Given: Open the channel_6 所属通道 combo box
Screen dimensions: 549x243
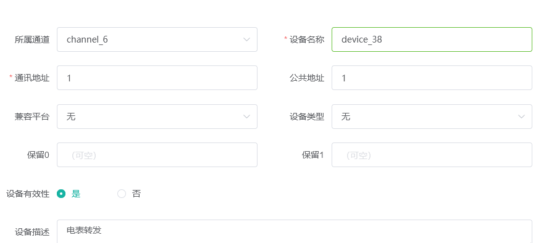Looking at the screenshot, I should click(x=157, y=39).
